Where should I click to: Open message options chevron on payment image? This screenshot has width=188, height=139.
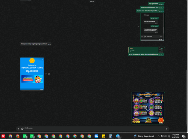(x=42, y=59)
